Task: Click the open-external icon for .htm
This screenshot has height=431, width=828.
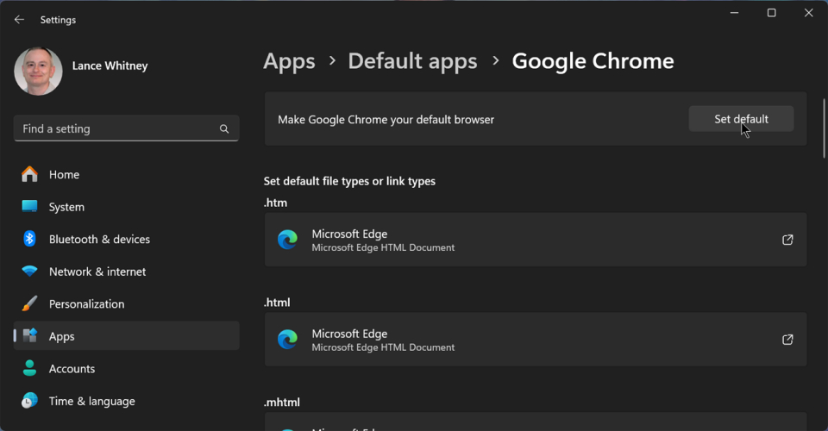Action: pos(787,240)
